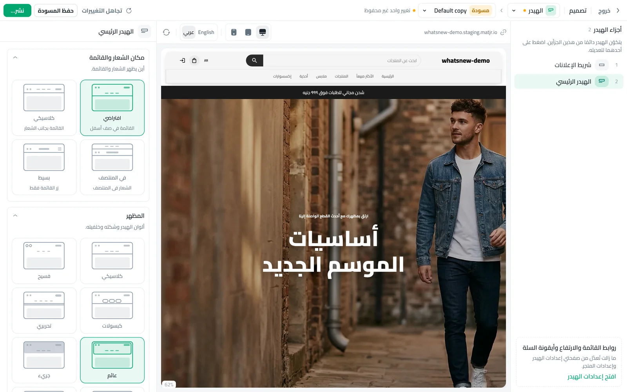627x392 pixels.
Task: Choose the جريء appearance style
Action: pos(44,360)
